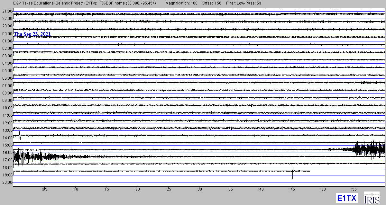
Task: Click the :20 minute axis label
Action: tap(137, 189)
